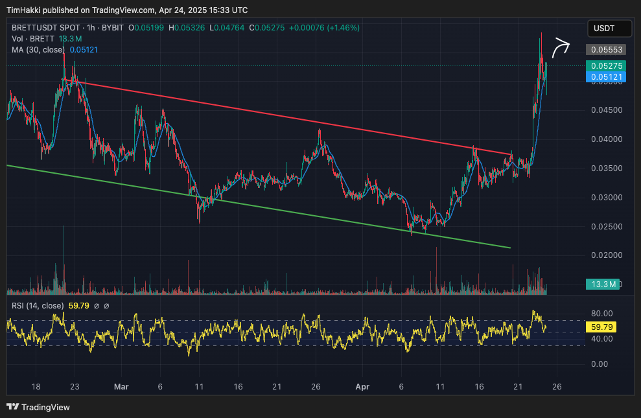641x418 pixels.
Task: Click the gray 0.05553 price axis label
Action: [x=606, y=50]
